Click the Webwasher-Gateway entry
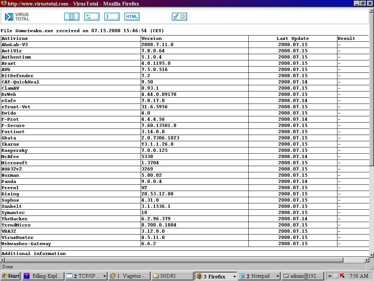 coord(26,243)
